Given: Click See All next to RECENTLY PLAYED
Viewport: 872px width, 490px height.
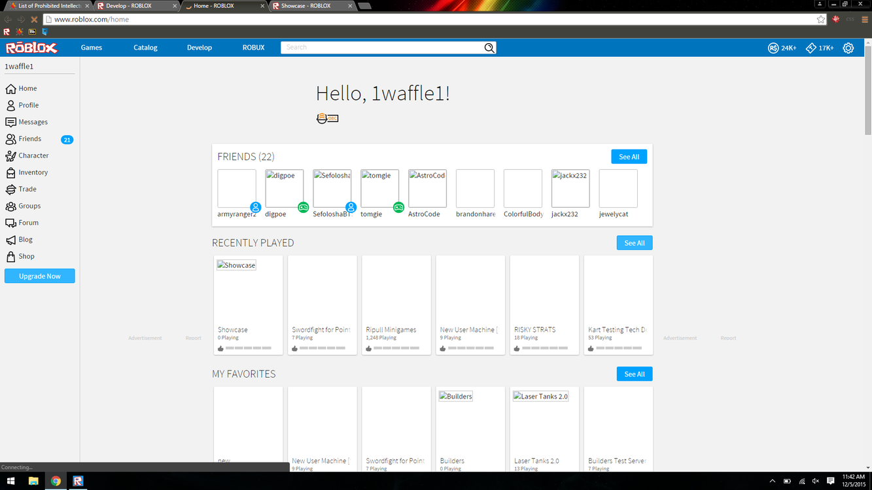Looking at the screenshot, I should tap(634, 242).
